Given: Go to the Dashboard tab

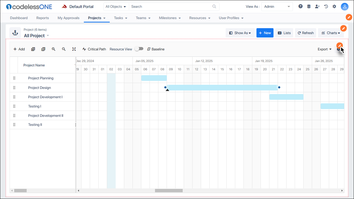Looking at the screenshot, I should coord(19,18).
